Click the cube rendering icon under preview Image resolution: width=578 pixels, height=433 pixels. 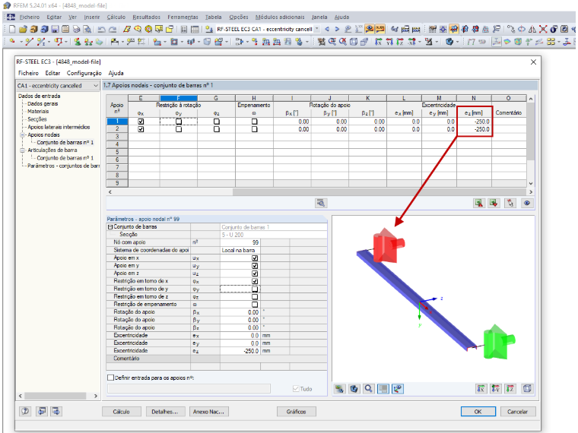(x=354, y=389)
